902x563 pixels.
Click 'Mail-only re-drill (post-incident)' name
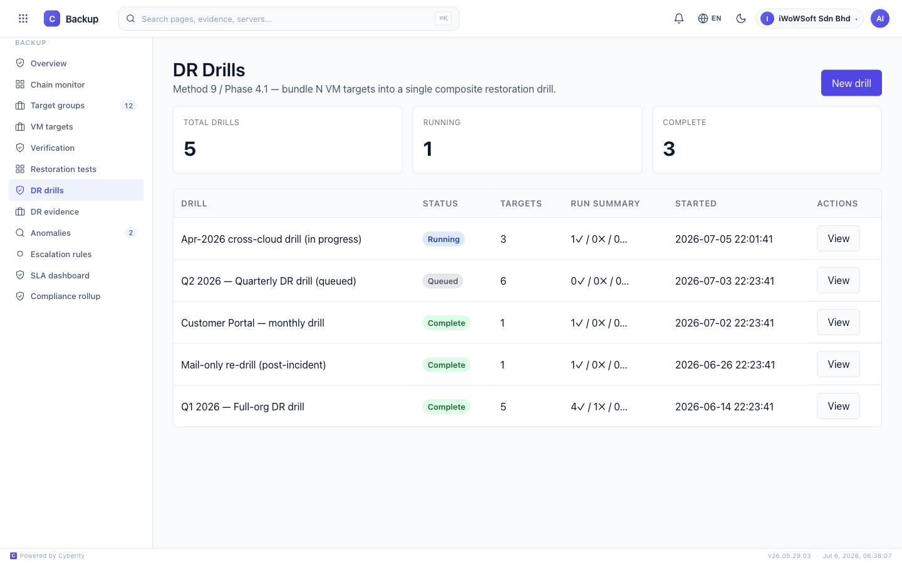254,365
